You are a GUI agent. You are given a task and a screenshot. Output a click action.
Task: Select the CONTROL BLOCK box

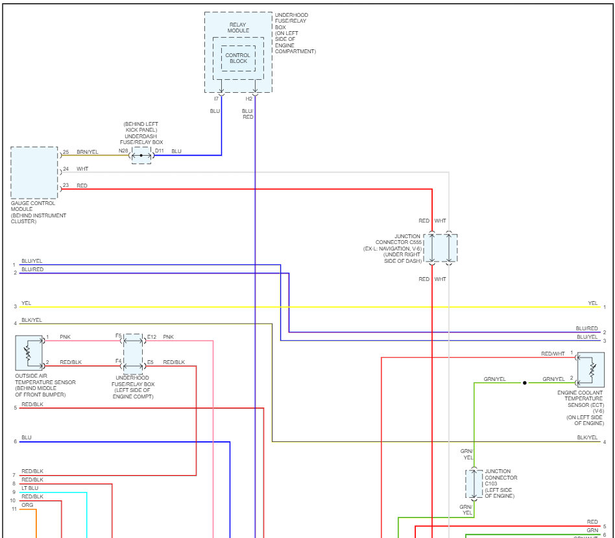(238, 58)
